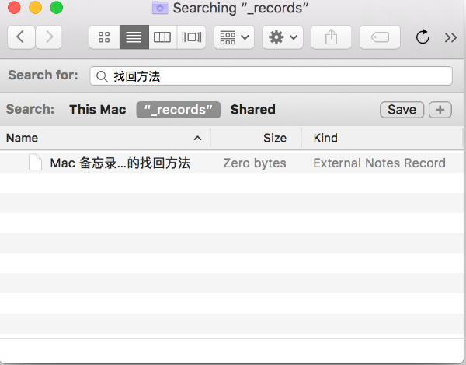Show more toolbar items chevron
The image size is (466, 365).
coord(450,37)
